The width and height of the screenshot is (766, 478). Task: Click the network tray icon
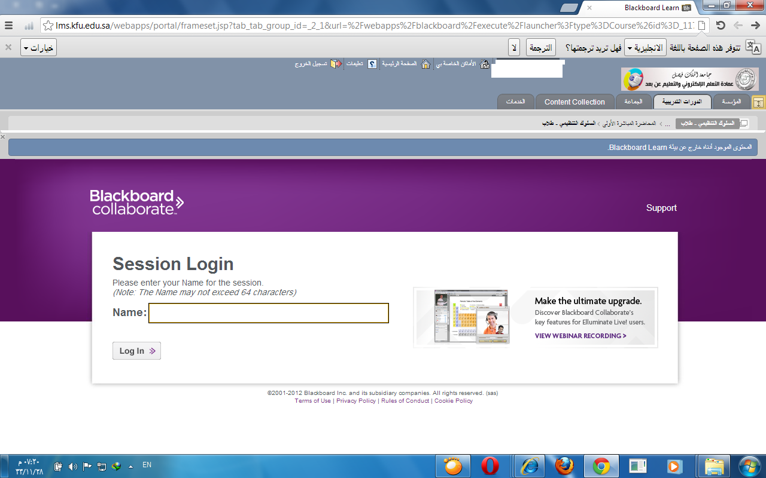coord(102,467)
